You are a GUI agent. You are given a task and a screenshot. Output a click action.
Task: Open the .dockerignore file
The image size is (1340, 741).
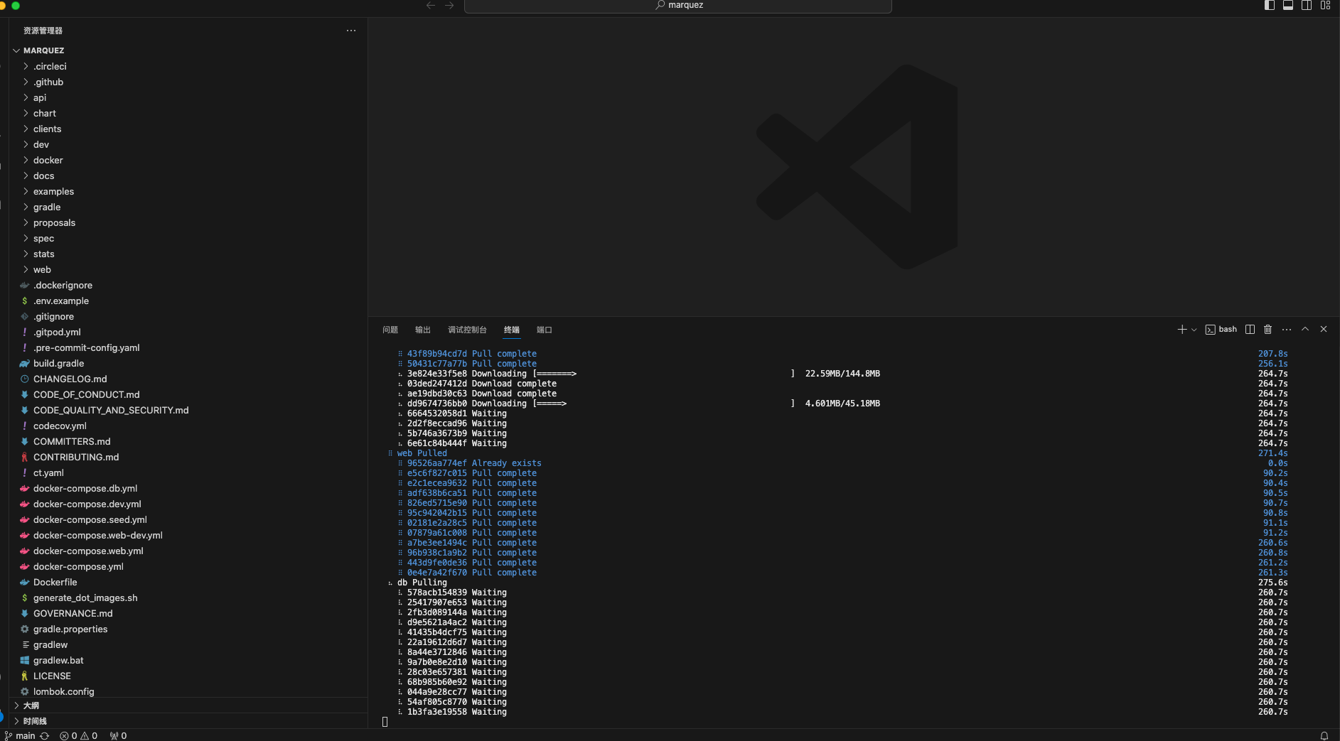coord(188,285)
